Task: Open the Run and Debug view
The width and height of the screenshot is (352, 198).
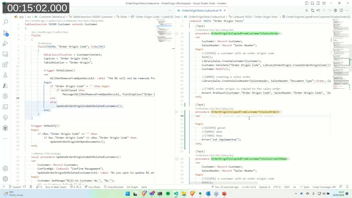Action: coord(5,44)
